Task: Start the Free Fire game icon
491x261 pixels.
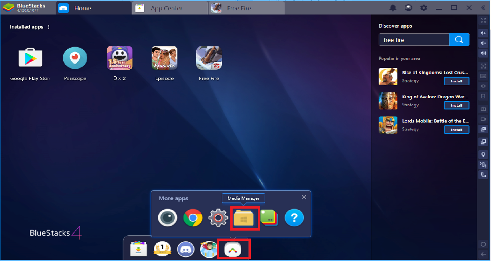Action: 209,58
